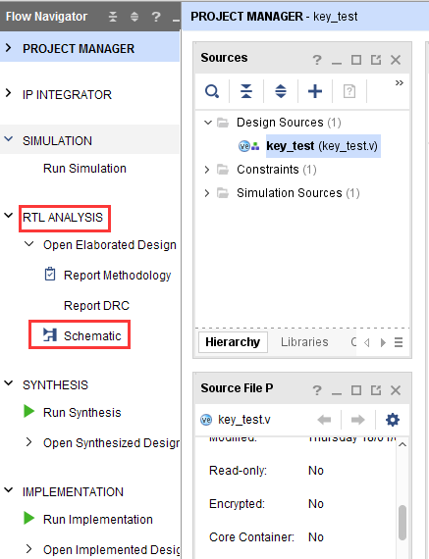Add sources with the plus icon

coord(315,91)
